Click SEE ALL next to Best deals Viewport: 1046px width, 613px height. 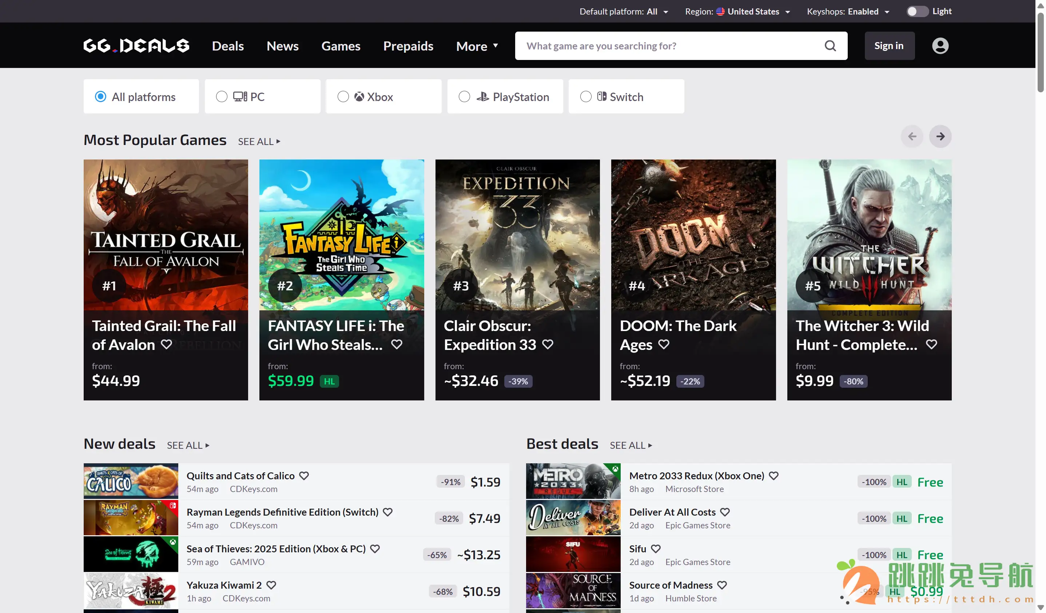click(631, 445)
